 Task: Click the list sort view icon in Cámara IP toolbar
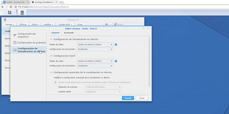[107, 25]
